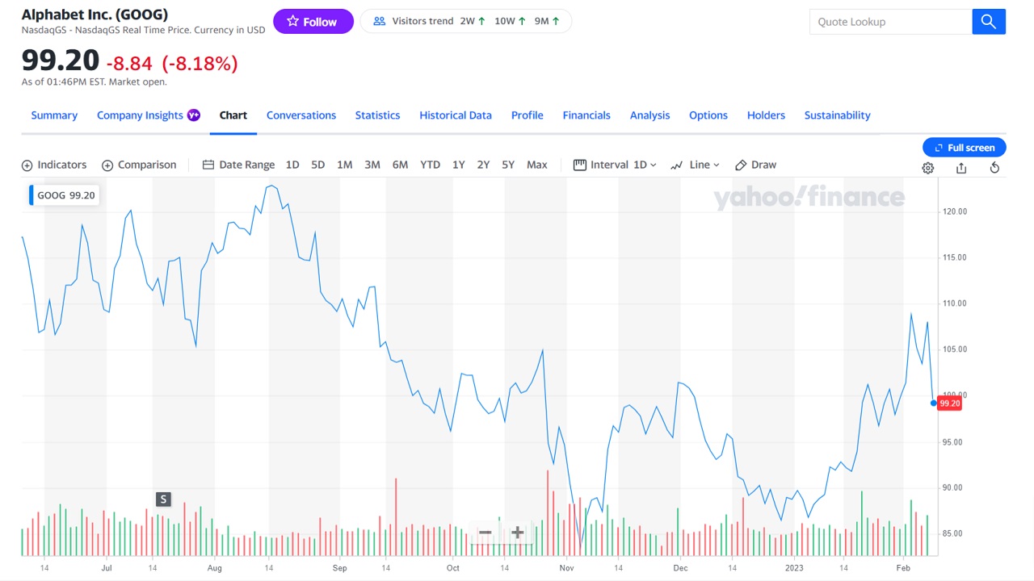Select the 1D range
This screenshot has height=581, width=1034.
tap(292, 165)
